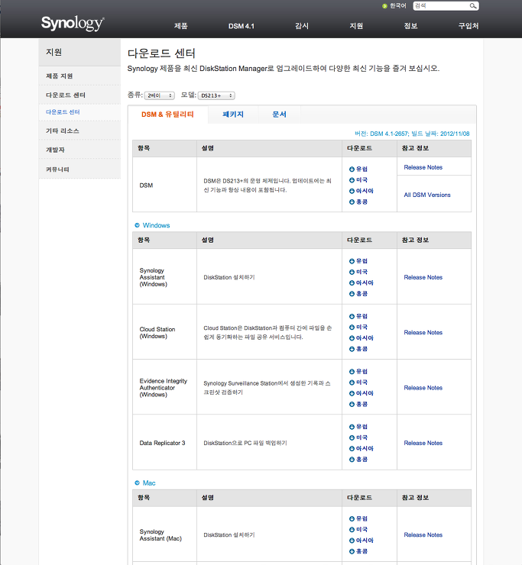Viewport: 522px width, 565px height.
Task: Download Evidence Integrity Authenticator via 미국 icon
Action: [352, 383]
